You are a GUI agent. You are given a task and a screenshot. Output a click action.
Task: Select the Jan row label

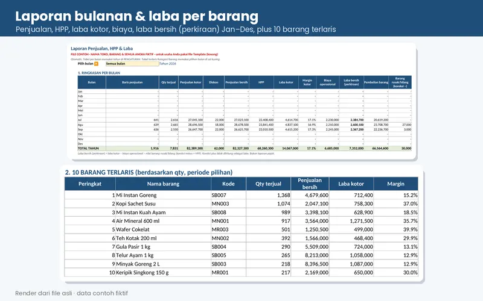tap(80, 92)
